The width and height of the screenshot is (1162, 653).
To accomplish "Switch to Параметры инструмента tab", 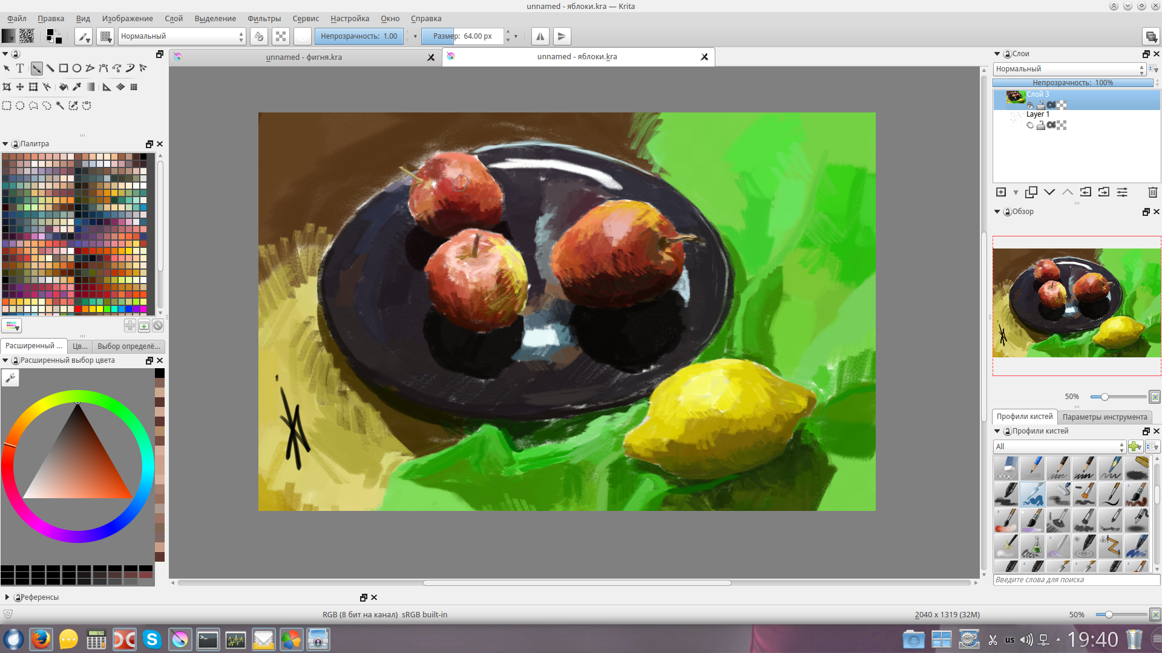I will click(x=1105, y=417).
